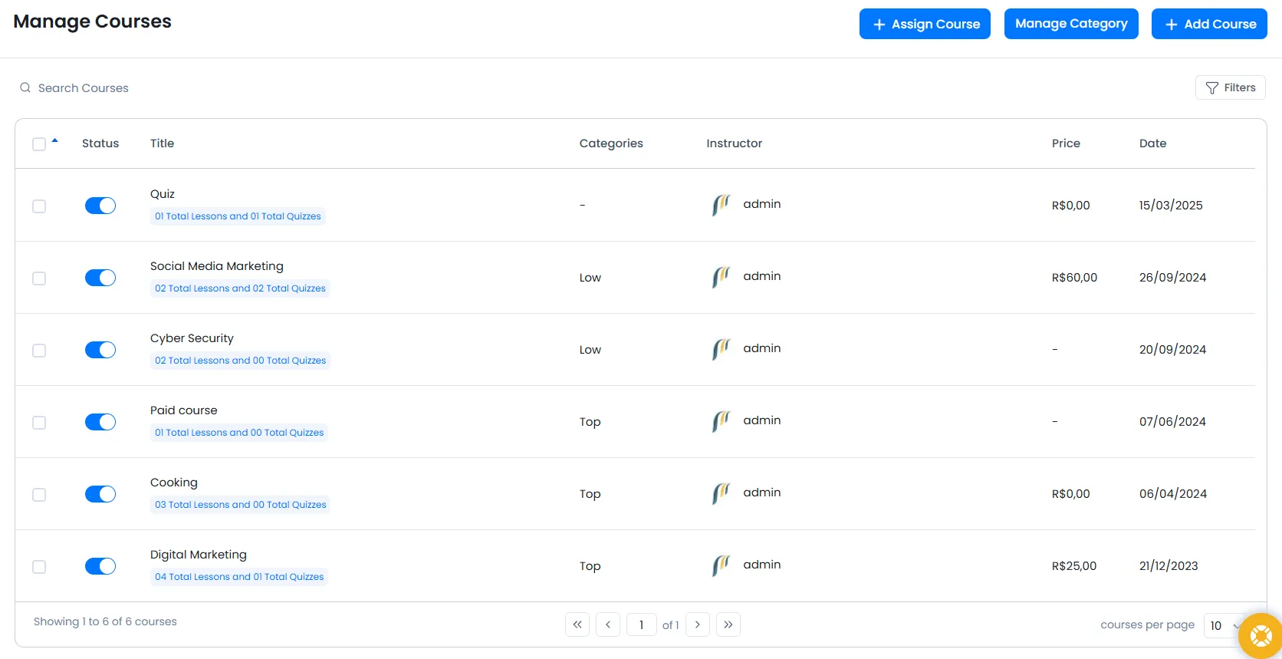Click the Low category in Cyber Security row
Viewport: 1282px width, 659px height.
590,350
